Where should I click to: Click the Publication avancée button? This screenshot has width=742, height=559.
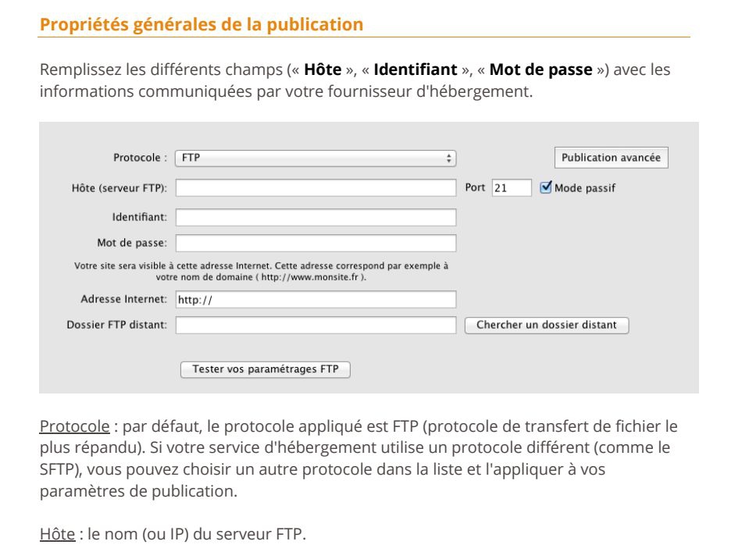[611, 158]
